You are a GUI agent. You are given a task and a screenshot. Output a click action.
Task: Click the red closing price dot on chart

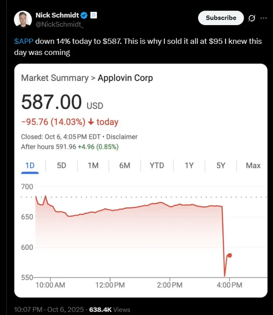pos(229,255)
